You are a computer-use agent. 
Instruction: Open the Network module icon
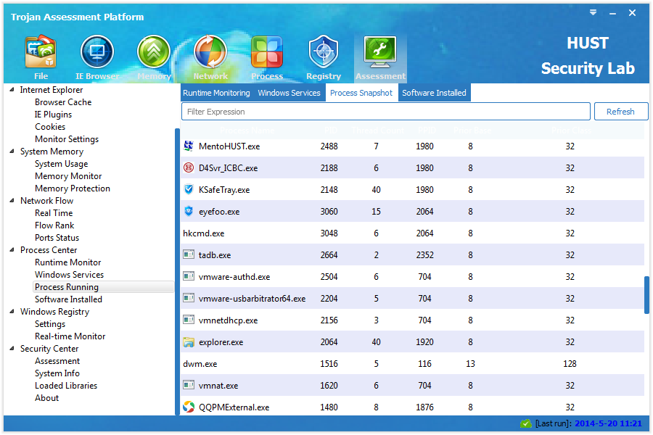210,51
